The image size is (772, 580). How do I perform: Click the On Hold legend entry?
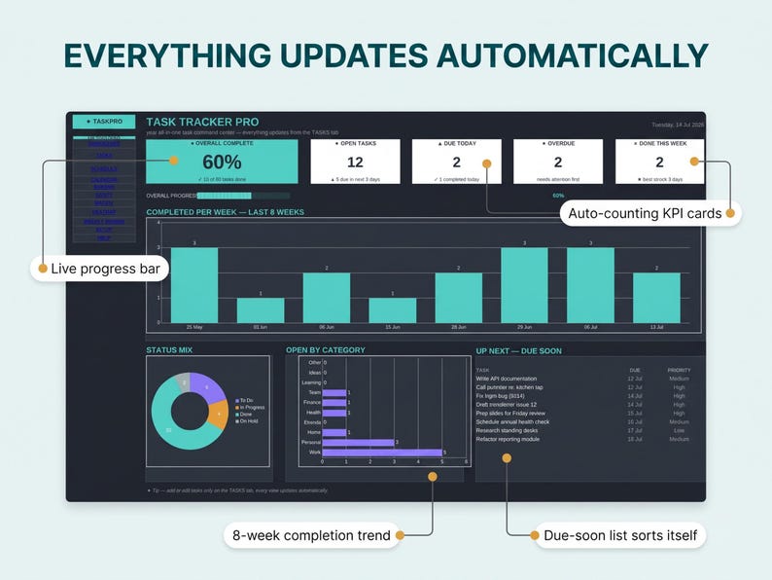pos(247,421)
